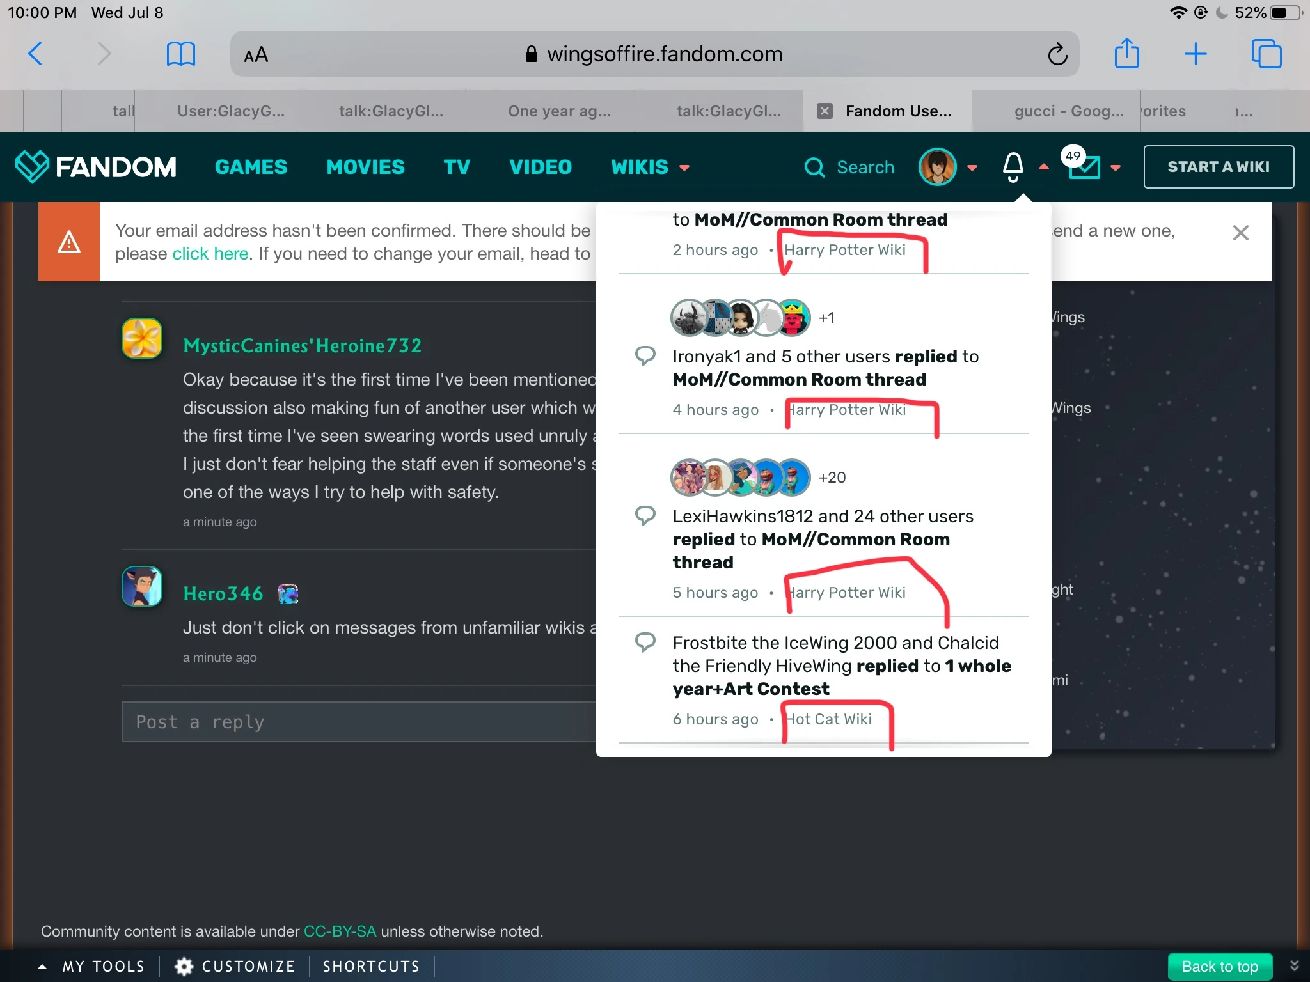
Task: Reload the page with refresh icon
Action: point(1057,54)
